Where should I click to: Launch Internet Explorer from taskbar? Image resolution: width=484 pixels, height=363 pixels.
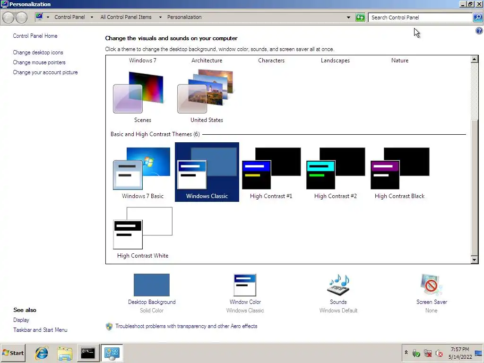pos(42,353)
